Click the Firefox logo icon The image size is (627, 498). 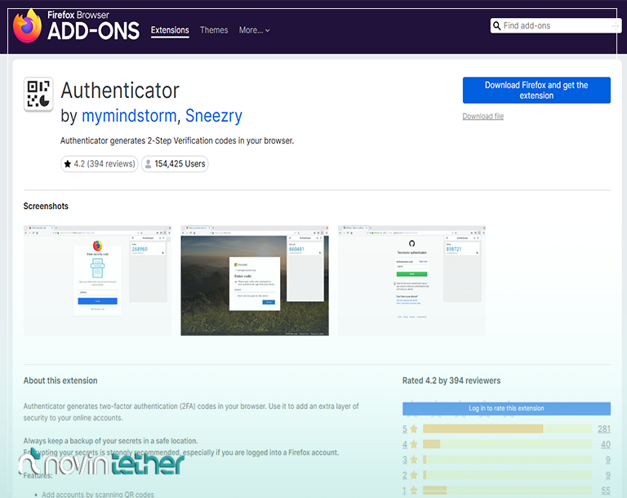pyautogui.click(x=27, y=27)
